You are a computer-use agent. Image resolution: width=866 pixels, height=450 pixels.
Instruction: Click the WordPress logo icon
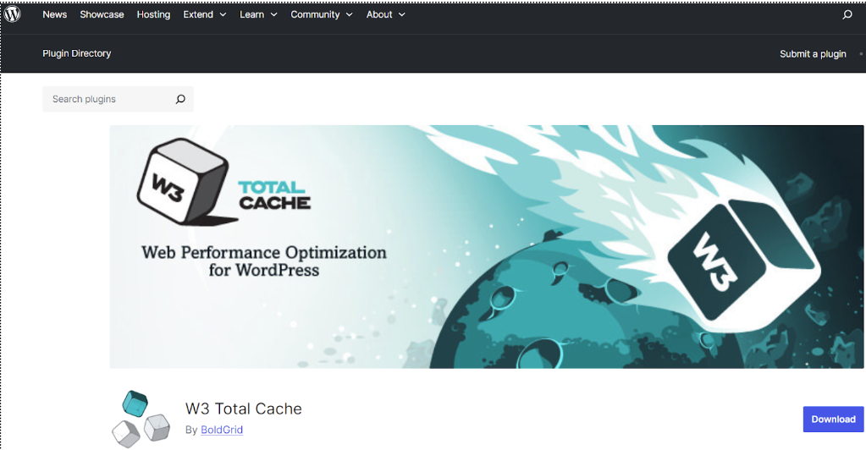pyautogui.click(x=12, y=14)
